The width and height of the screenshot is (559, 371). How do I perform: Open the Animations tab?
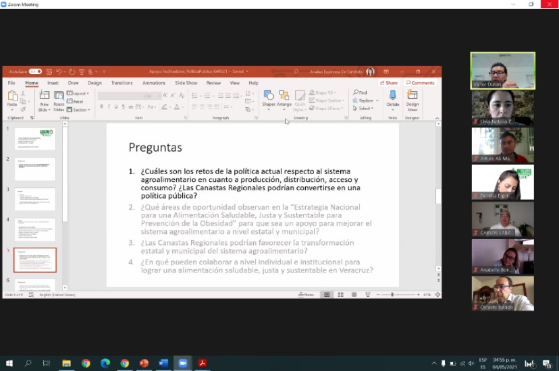pos(154,83)
